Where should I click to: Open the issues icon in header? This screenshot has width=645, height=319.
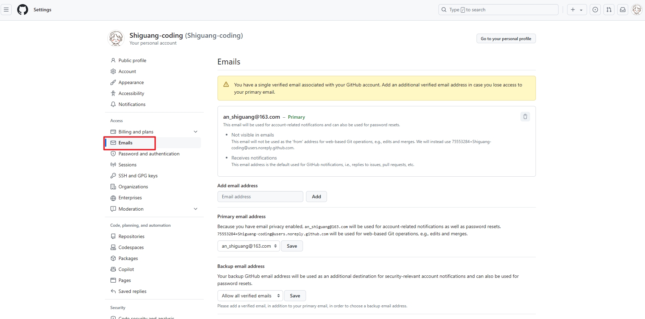coord(595,10)
